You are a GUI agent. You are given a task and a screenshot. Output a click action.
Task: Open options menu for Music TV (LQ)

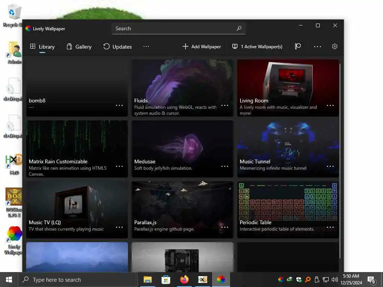coord(119,227)
